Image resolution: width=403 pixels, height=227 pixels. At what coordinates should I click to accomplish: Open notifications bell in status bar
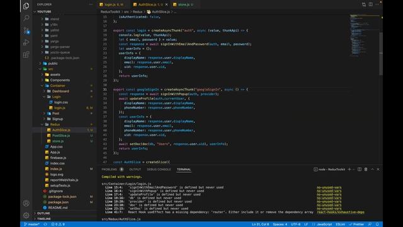click(377, 224)
